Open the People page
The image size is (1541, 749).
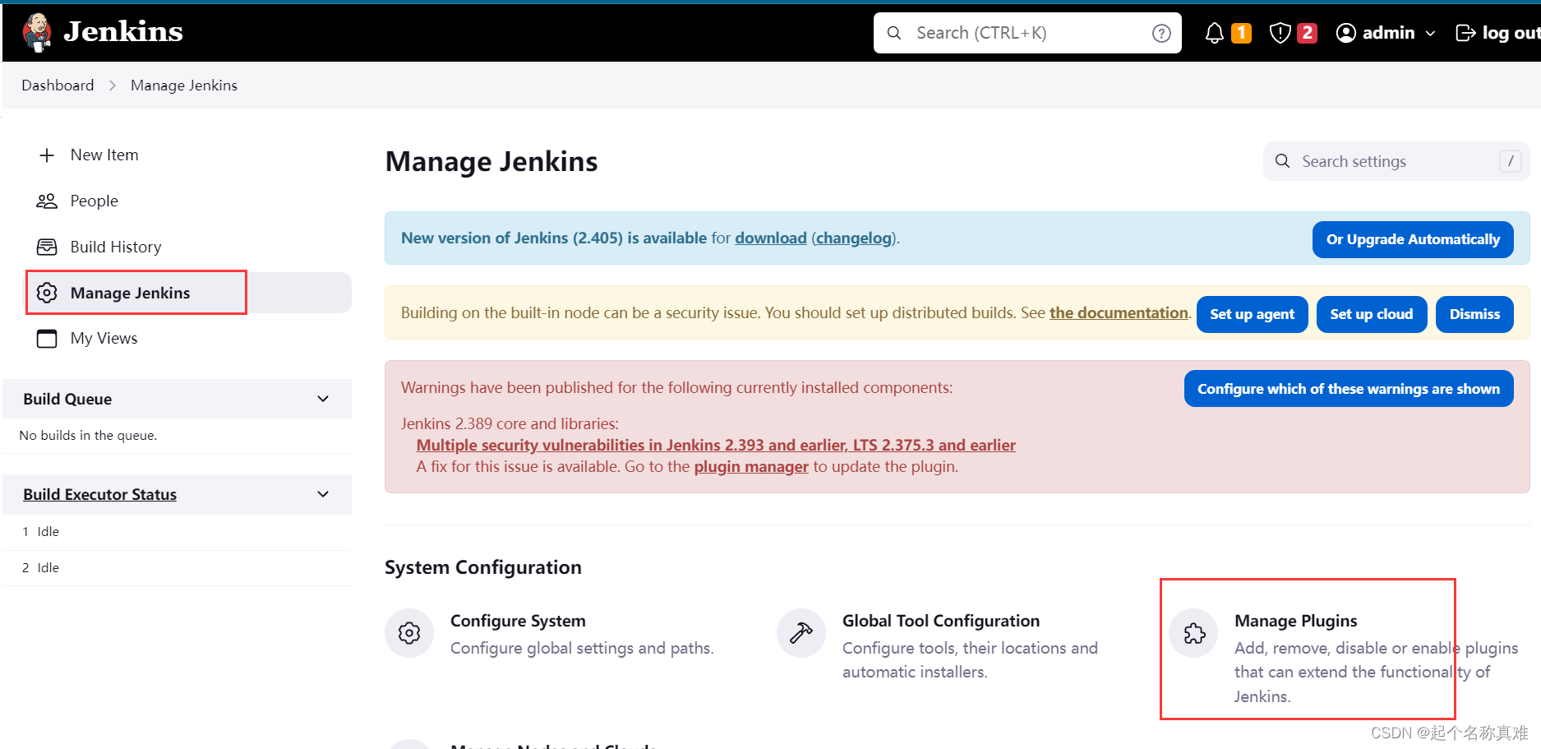94,201
